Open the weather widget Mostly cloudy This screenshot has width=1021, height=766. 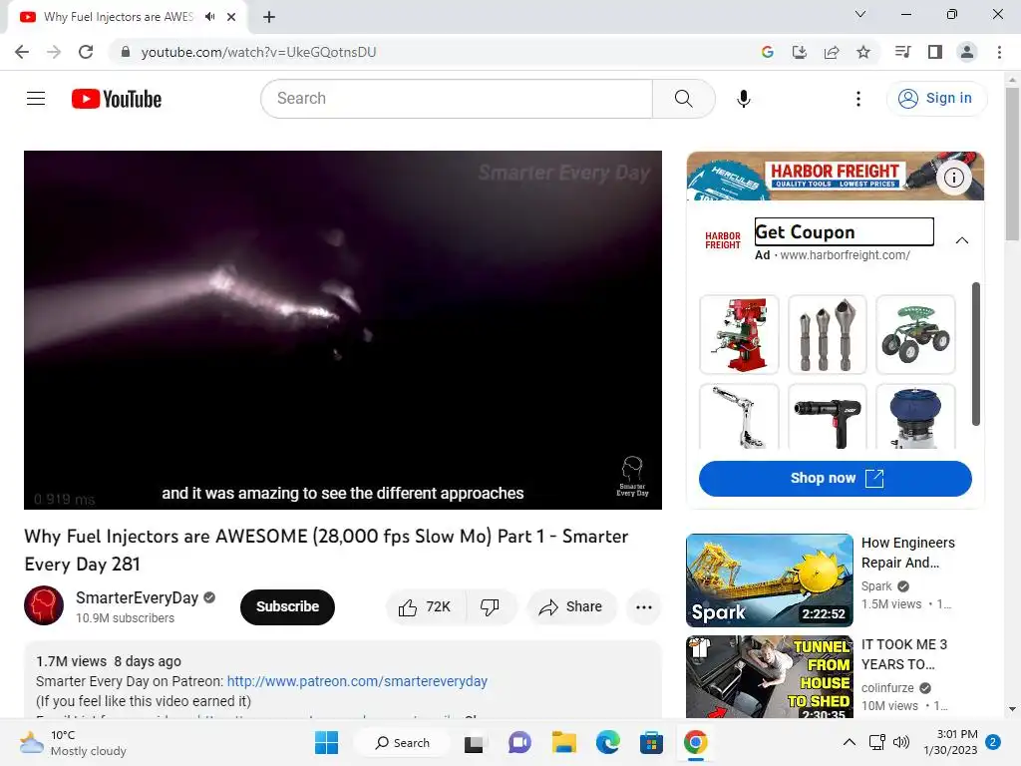pos(73,742)
